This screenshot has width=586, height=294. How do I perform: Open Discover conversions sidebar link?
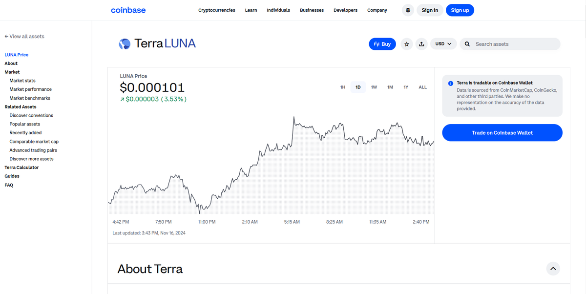tap(31, 116)
